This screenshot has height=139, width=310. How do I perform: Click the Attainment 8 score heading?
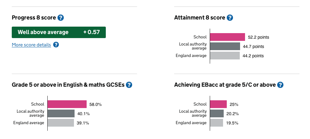(200, 18)
